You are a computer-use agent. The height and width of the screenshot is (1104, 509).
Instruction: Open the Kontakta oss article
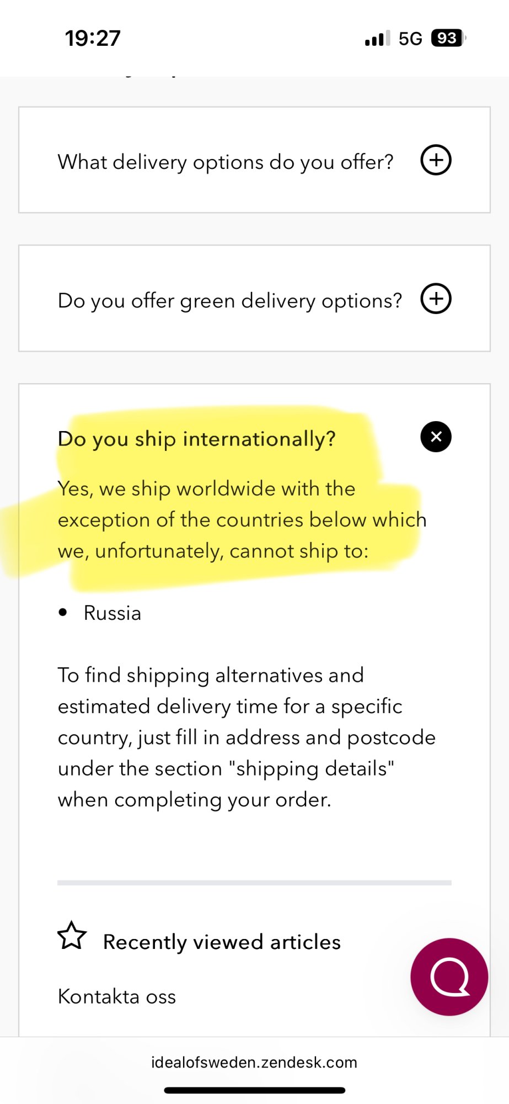click(x=117, y=996)
